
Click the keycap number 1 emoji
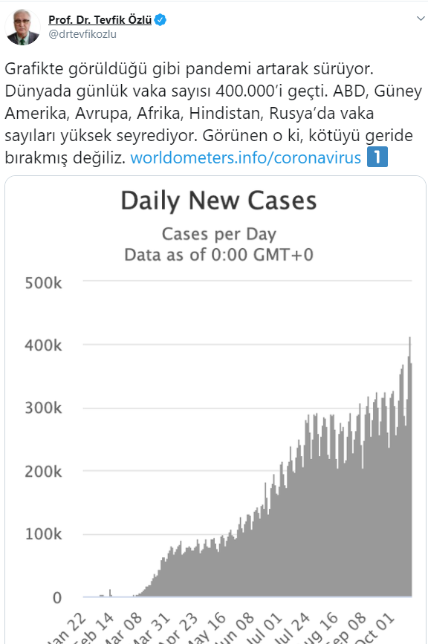[377, 157]
